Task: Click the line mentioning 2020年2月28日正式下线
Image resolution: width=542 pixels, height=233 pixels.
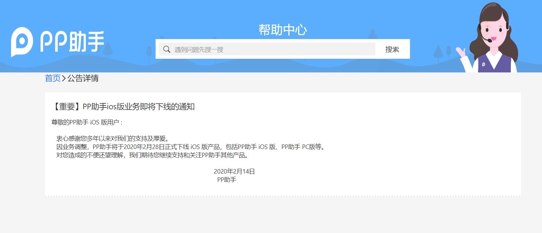Action: (190, 147)
